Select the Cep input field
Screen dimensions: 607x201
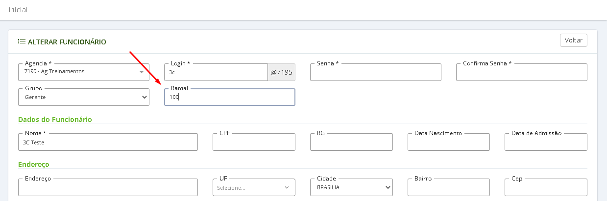coord(546,187)
